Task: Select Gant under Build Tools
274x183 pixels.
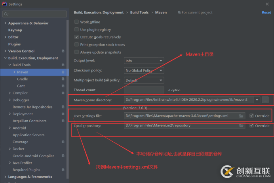Action: click(21, 86)
